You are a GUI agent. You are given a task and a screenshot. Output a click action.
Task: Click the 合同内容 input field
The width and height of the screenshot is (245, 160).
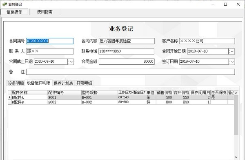(x=127, y=41)
